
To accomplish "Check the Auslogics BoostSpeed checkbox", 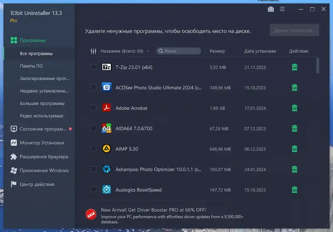I will click(93, 189).
